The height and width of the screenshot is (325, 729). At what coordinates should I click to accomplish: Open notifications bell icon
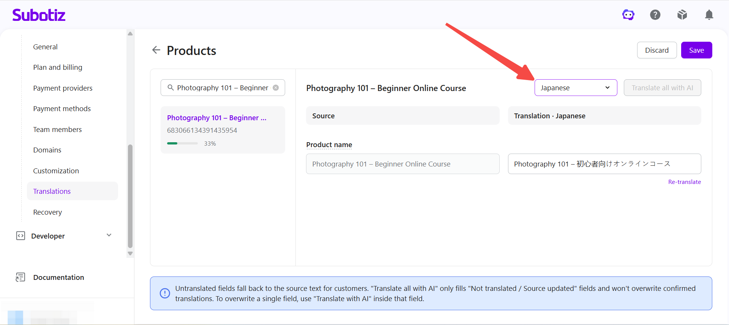pos(709,15)
